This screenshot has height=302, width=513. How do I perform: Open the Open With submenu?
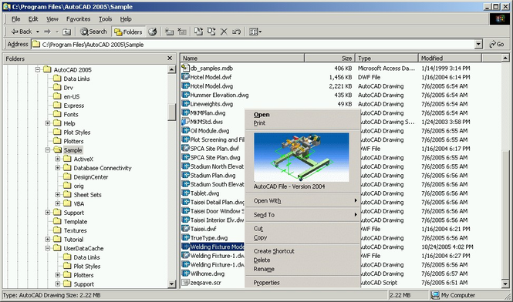(302, 200)
